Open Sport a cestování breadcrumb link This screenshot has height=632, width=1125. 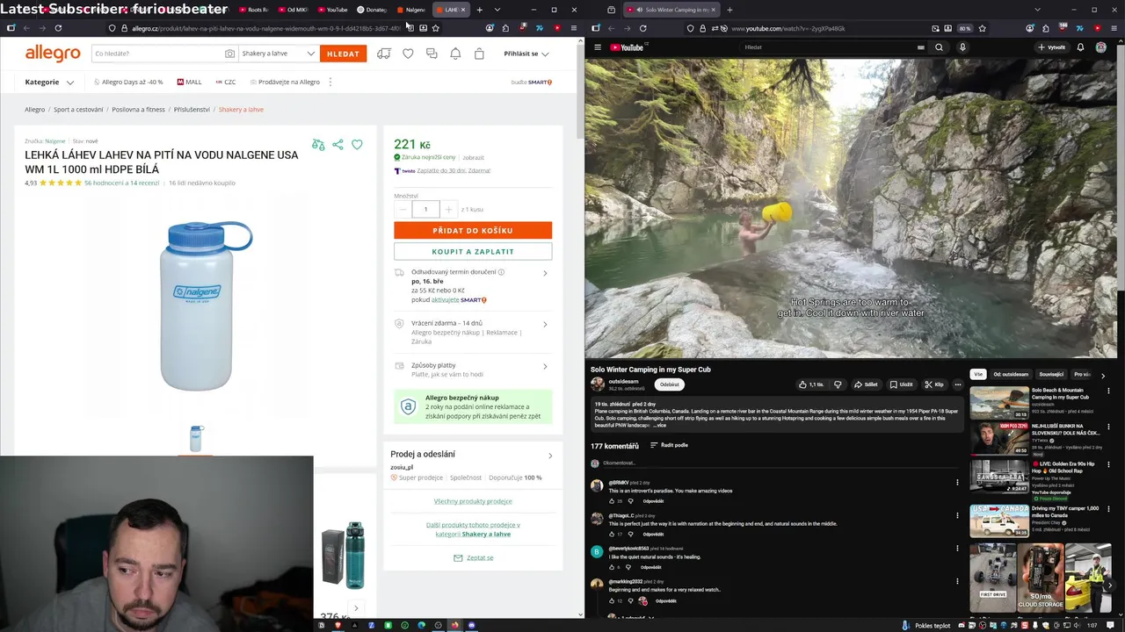78,110
